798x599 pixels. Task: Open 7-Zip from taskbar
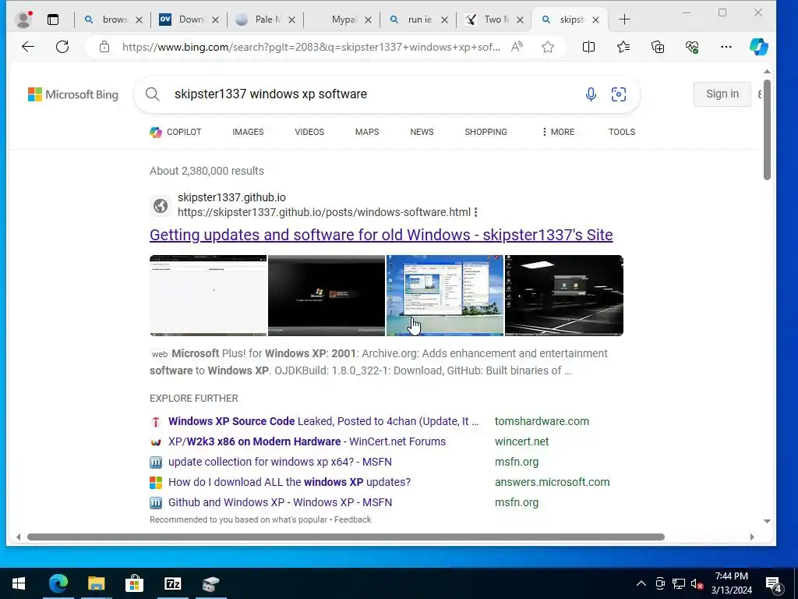[x=172, y=583]
